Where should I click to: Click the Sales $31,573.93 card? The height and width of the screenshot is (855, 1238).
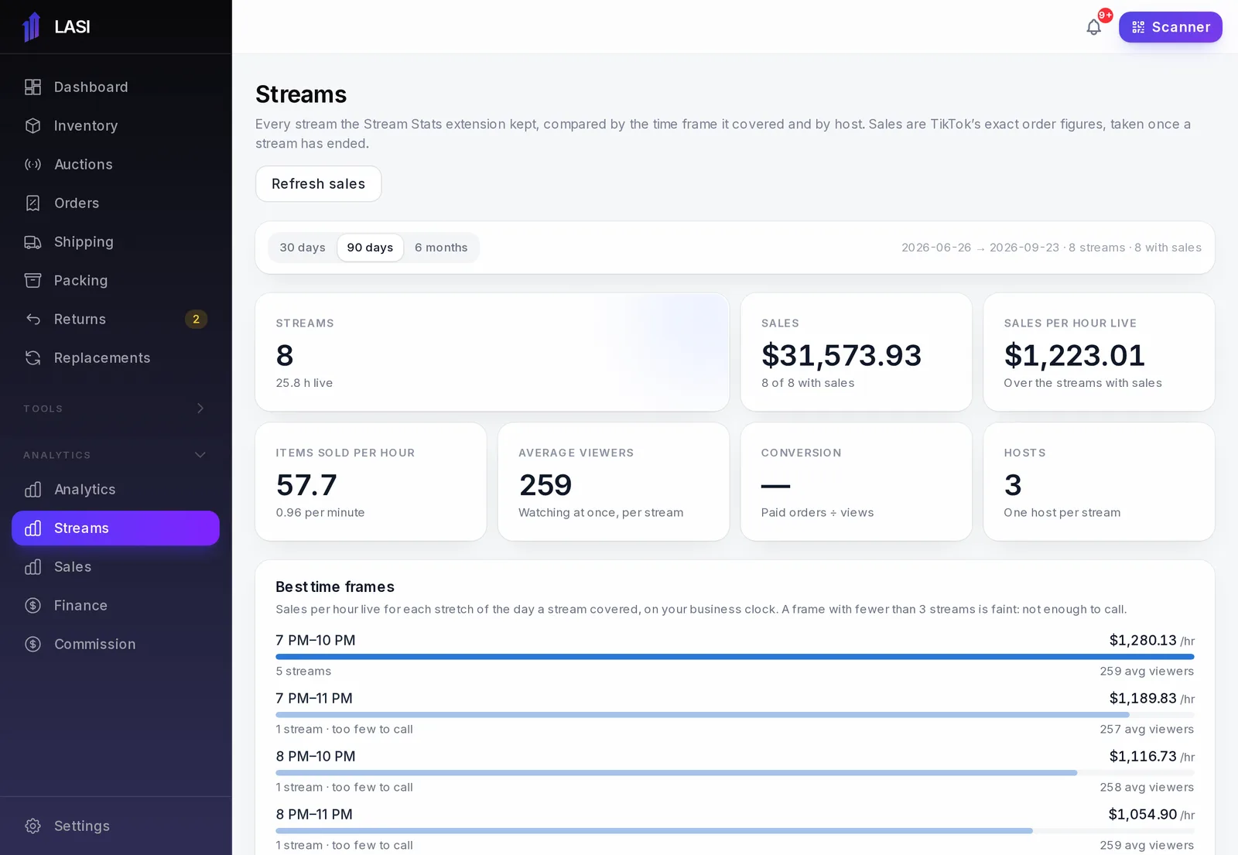(x=856, y=352)
